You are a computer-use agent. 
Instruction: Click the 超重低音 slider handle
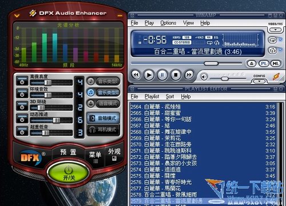coord(46,133)
